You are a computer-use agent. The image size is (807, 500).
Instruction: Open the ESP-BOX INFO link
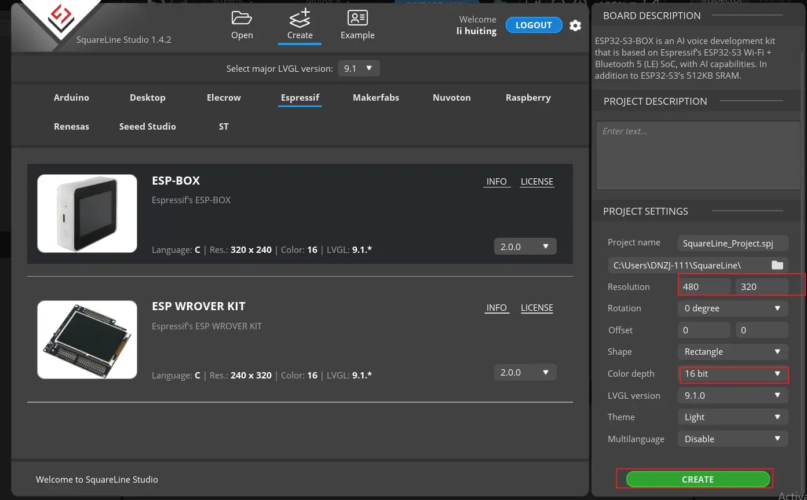[496, 182]
